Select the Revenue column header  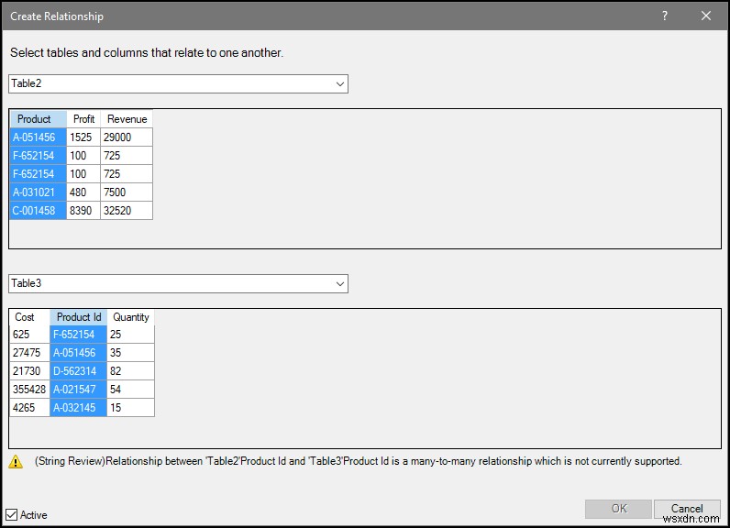[x=127, y=119]
